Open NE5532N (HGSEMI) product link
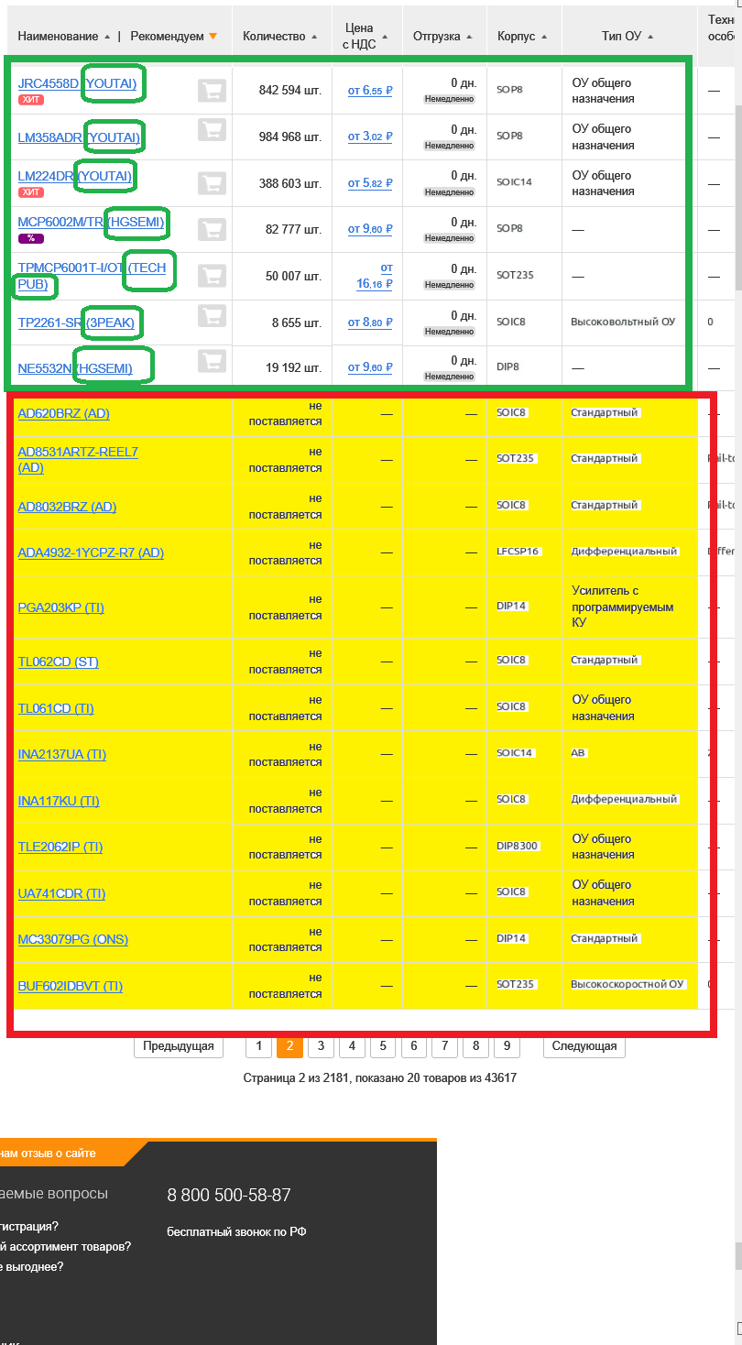Viewport: 742px width, 1345px height. pos(75,369)
